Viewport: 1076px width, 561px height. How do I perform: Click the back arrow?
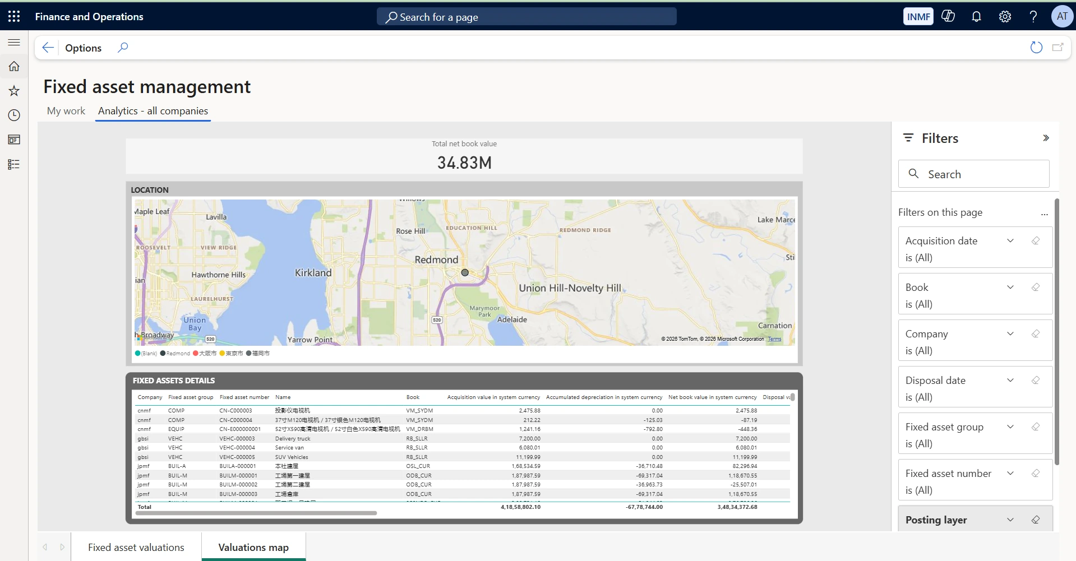click(48, 48)
